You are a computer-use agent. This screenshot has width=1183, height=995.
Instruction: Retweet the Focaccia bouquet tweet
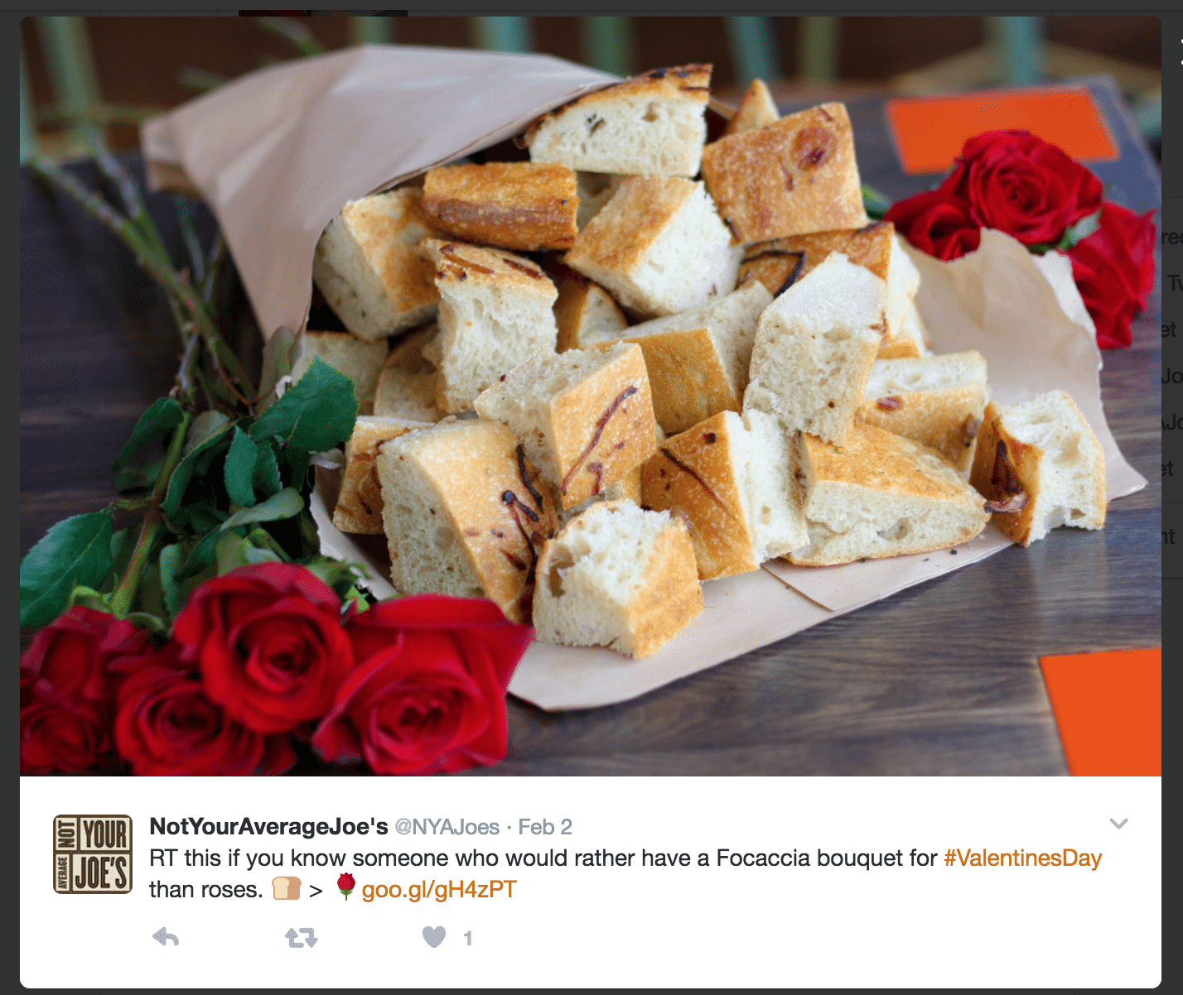tap(302, 938)
